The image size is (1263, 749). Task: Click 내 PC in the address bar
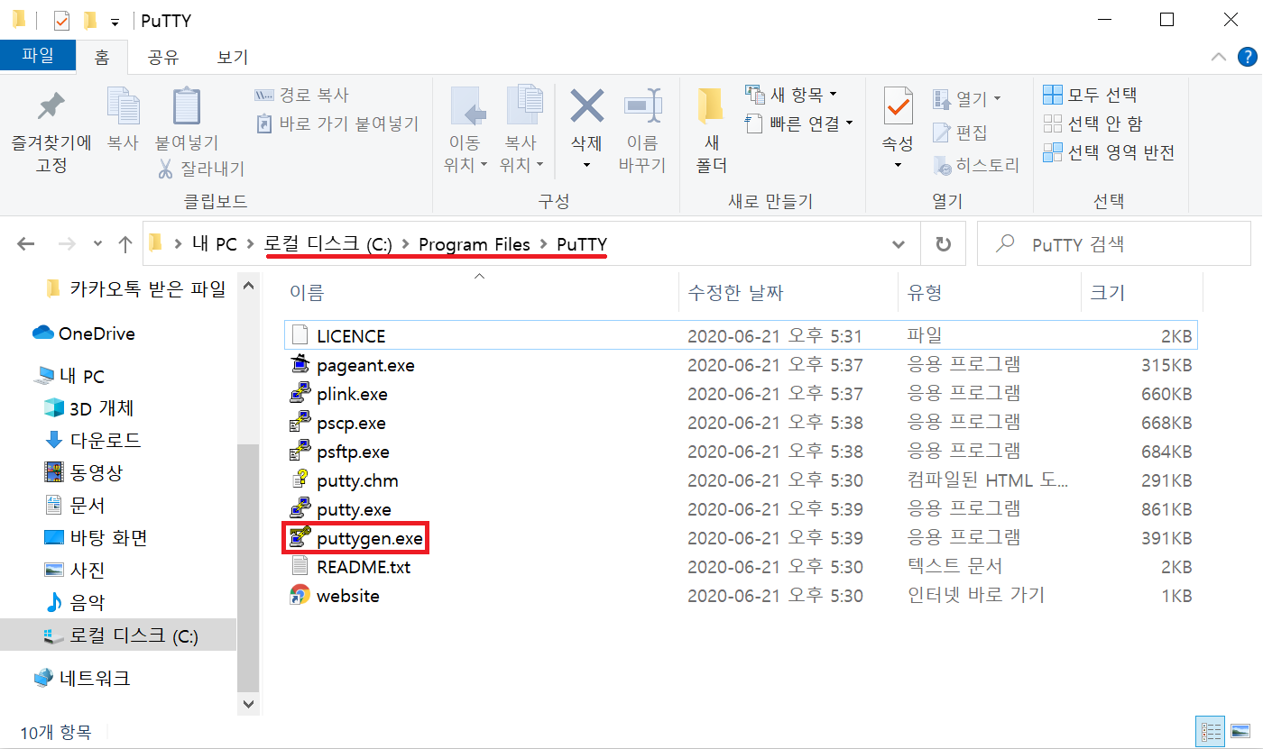click(x=214, y=244)
